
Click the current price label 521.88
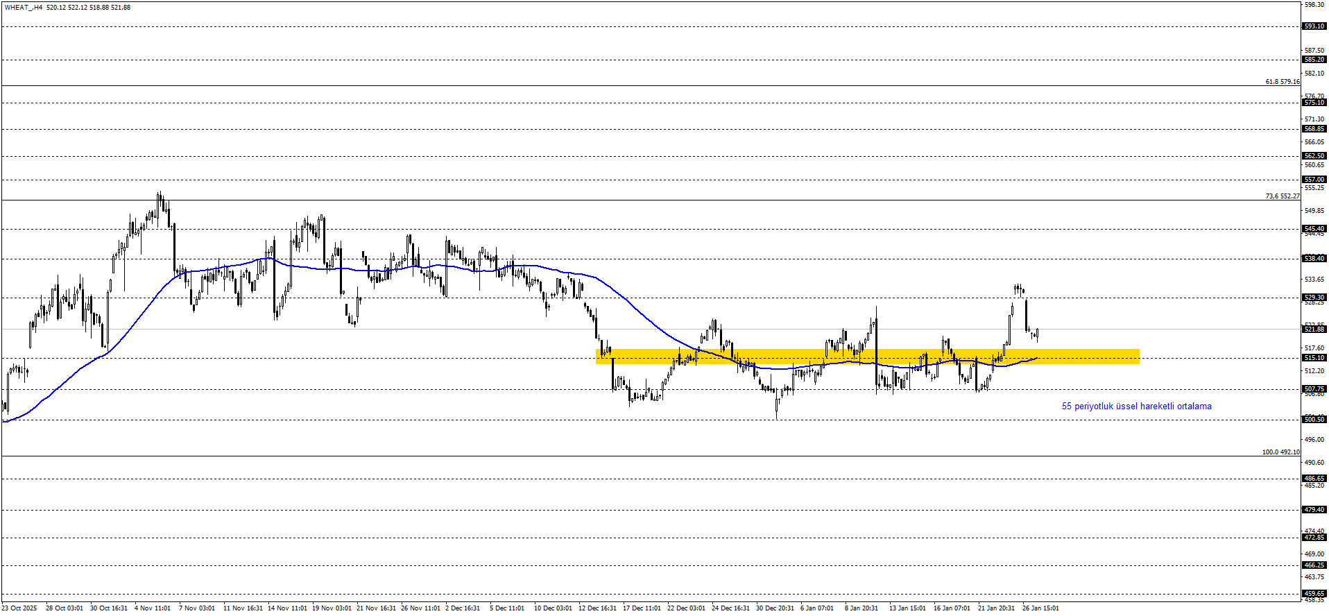tap(1314, 330)
